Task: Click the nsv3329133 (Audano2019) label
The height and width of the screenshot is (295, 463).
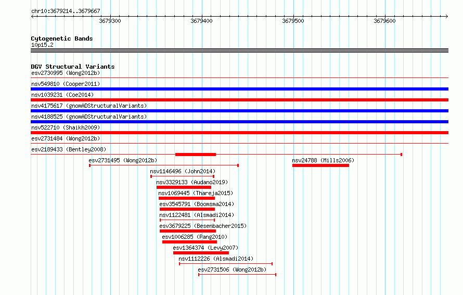Action: pyautogui.click(x=192, y=182)
